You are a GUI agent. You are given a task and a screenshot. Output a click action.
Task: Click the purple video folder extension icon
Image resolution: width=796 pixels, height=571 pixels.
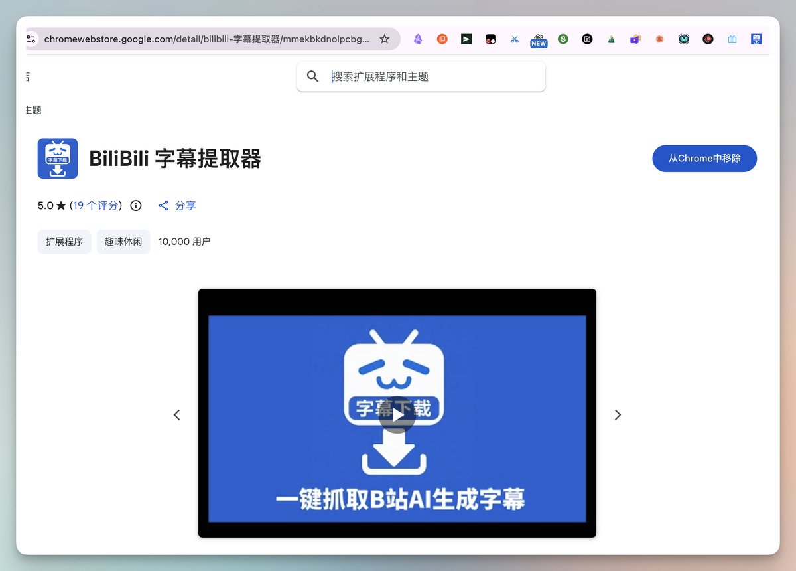(635, 39)
